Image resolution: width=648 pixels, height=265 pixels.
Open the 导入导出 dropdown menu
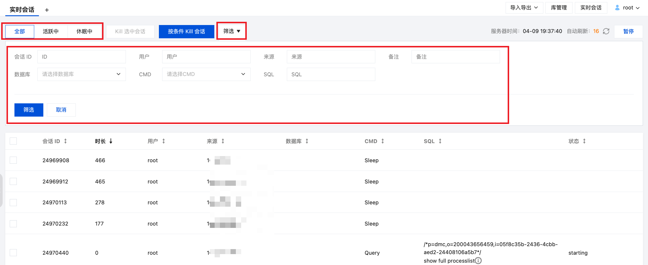[x=524, y=8]
